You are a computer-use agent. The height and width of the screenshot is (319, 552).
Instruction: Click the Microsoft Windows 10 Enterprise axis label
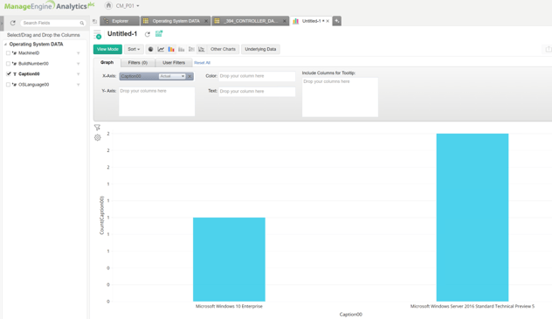[x=229, y=306]
